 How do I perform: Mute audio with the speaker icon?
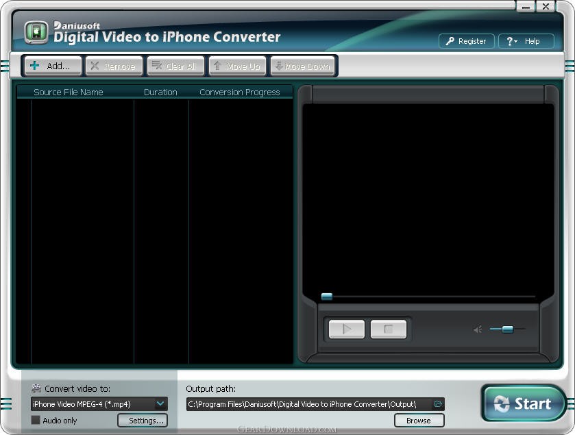coord(478,330)
